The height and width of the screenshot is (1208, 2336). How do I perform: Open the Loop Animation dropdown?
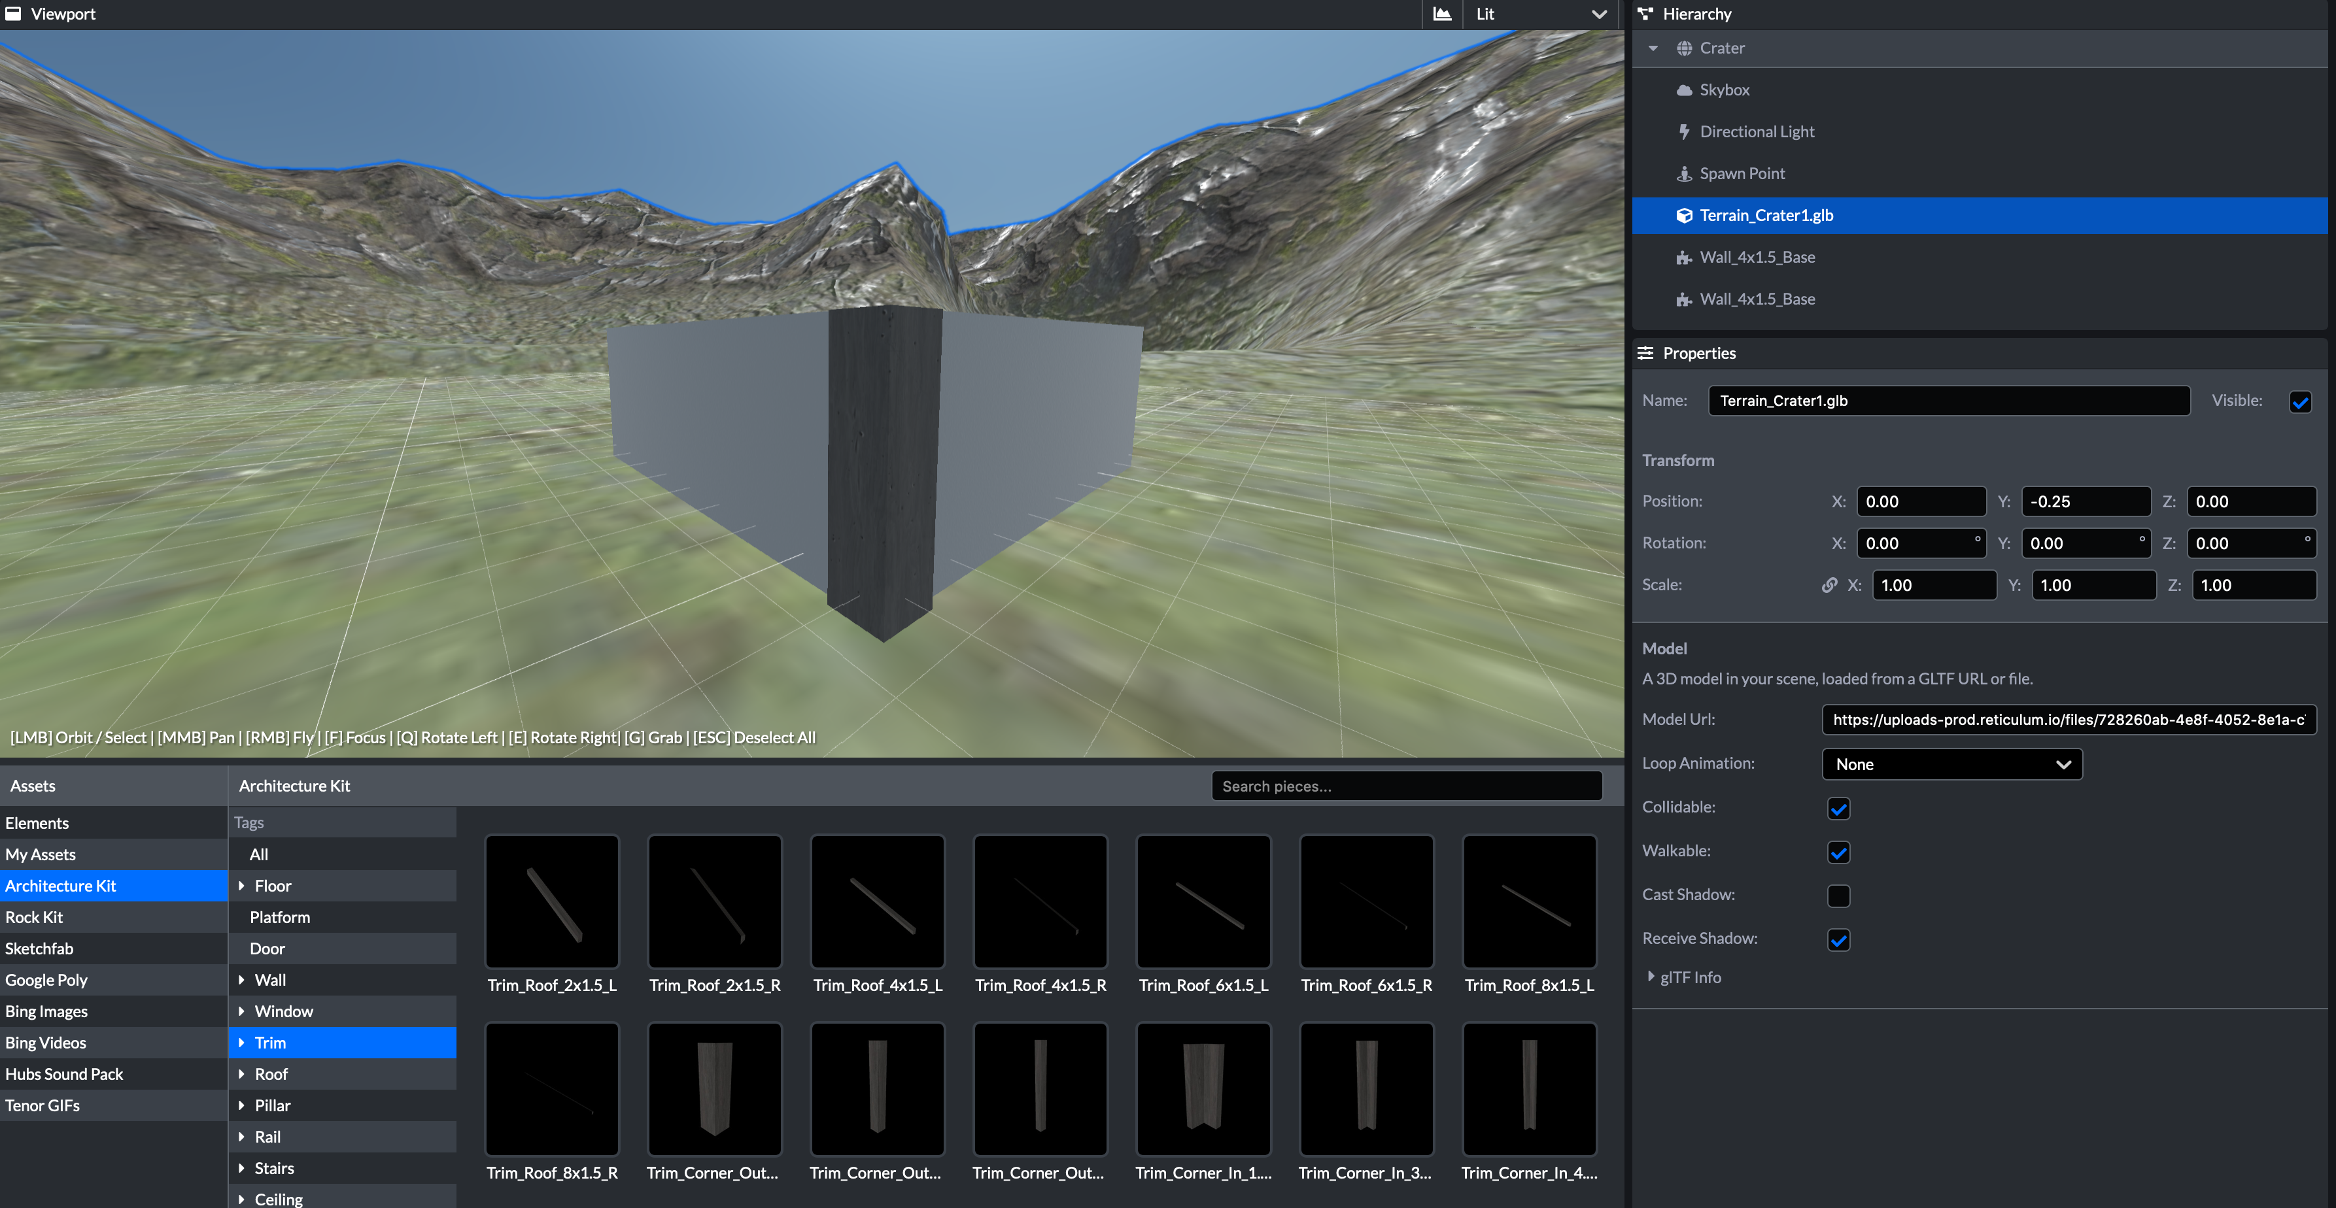(1951, 764)
